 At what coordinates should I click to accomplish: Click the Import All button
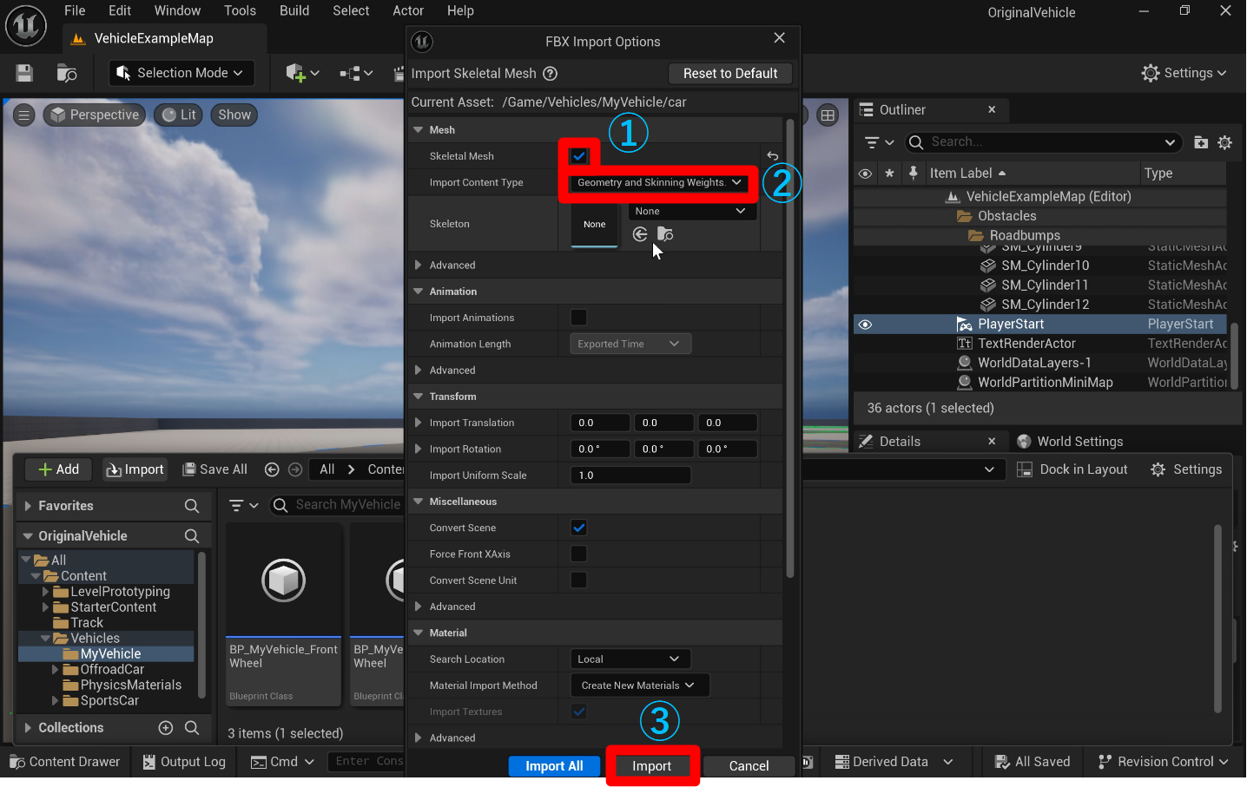click(554, 766)
